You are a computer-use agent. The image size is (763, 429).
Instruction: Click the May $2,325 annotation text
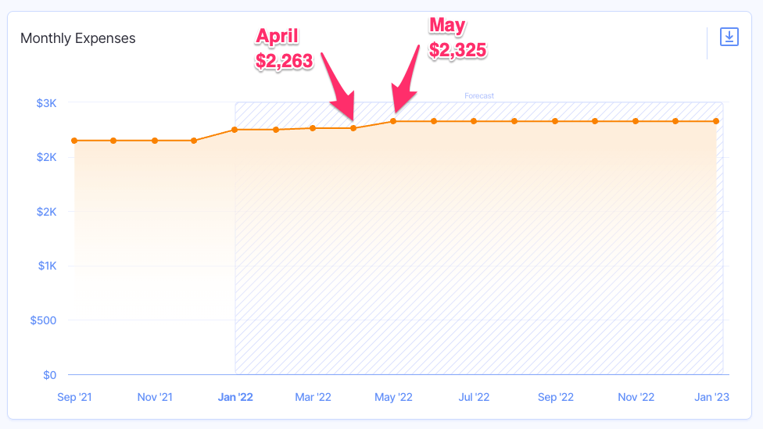[457, 38]
